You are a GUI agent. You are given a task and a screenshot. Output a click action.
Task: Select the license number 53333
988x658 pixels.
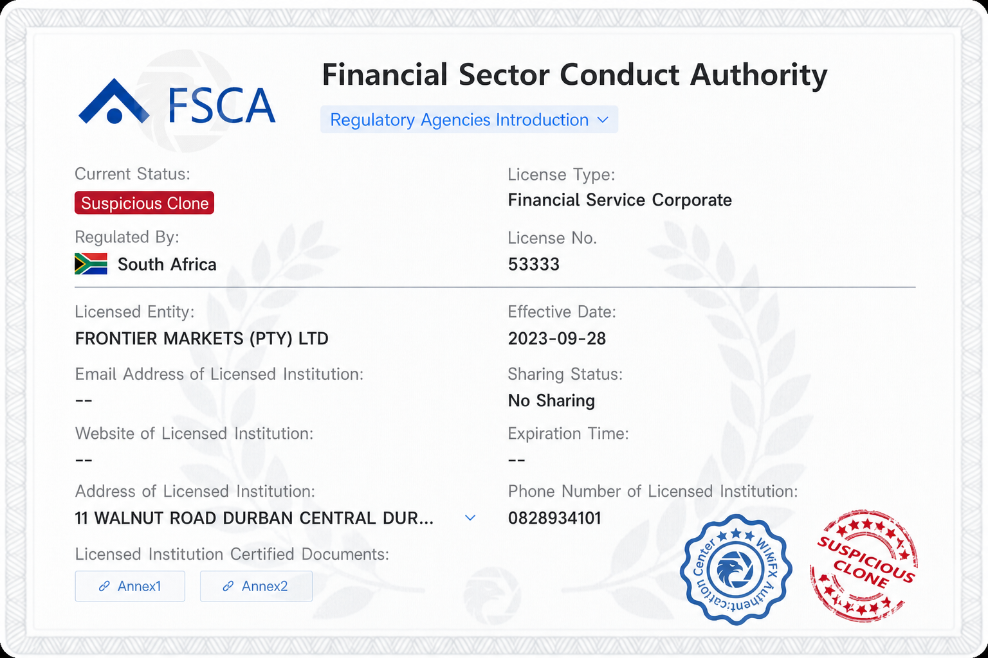[534, 264]
